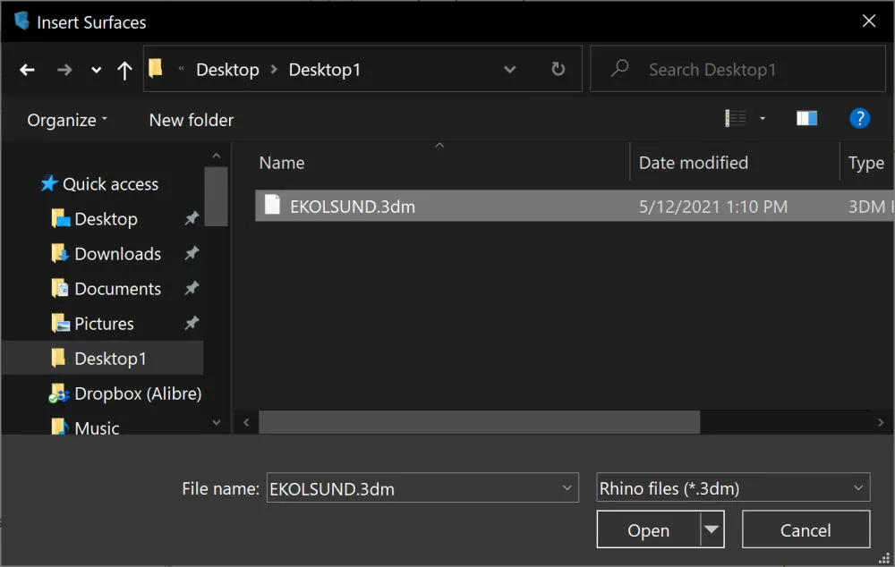Change the view layout icon
Image resolution: width=895 pixels, height=567 pixels.
(735, 118)
